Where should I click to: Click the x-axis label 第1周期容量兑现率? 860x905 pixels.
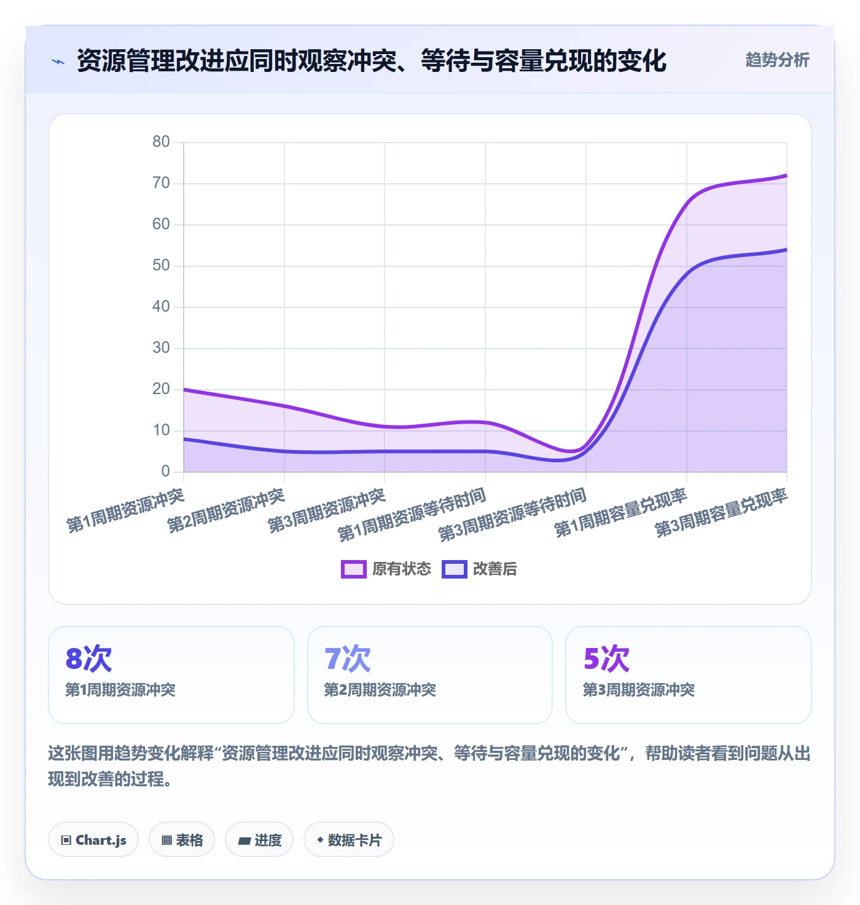[621, 513]
